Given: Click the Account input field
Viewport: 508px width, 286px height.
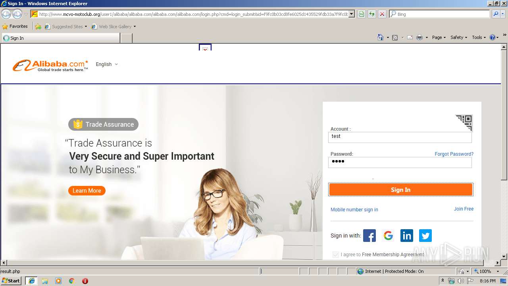Looking at the screenshot, I should click(400, 137).
